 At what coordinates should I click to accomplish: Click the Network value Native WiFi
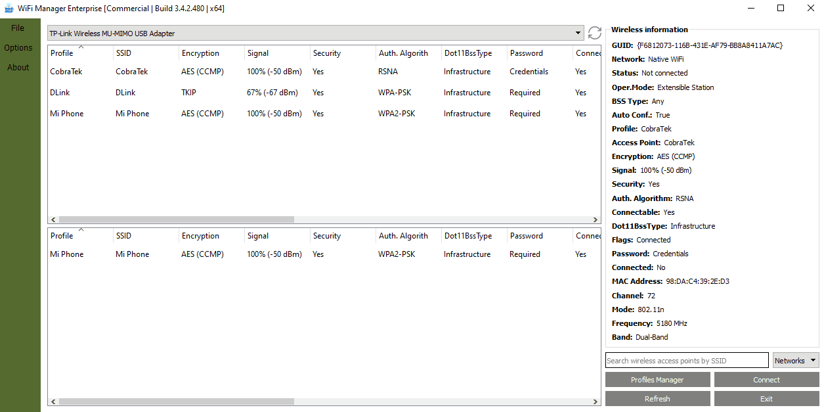[666, 59]
